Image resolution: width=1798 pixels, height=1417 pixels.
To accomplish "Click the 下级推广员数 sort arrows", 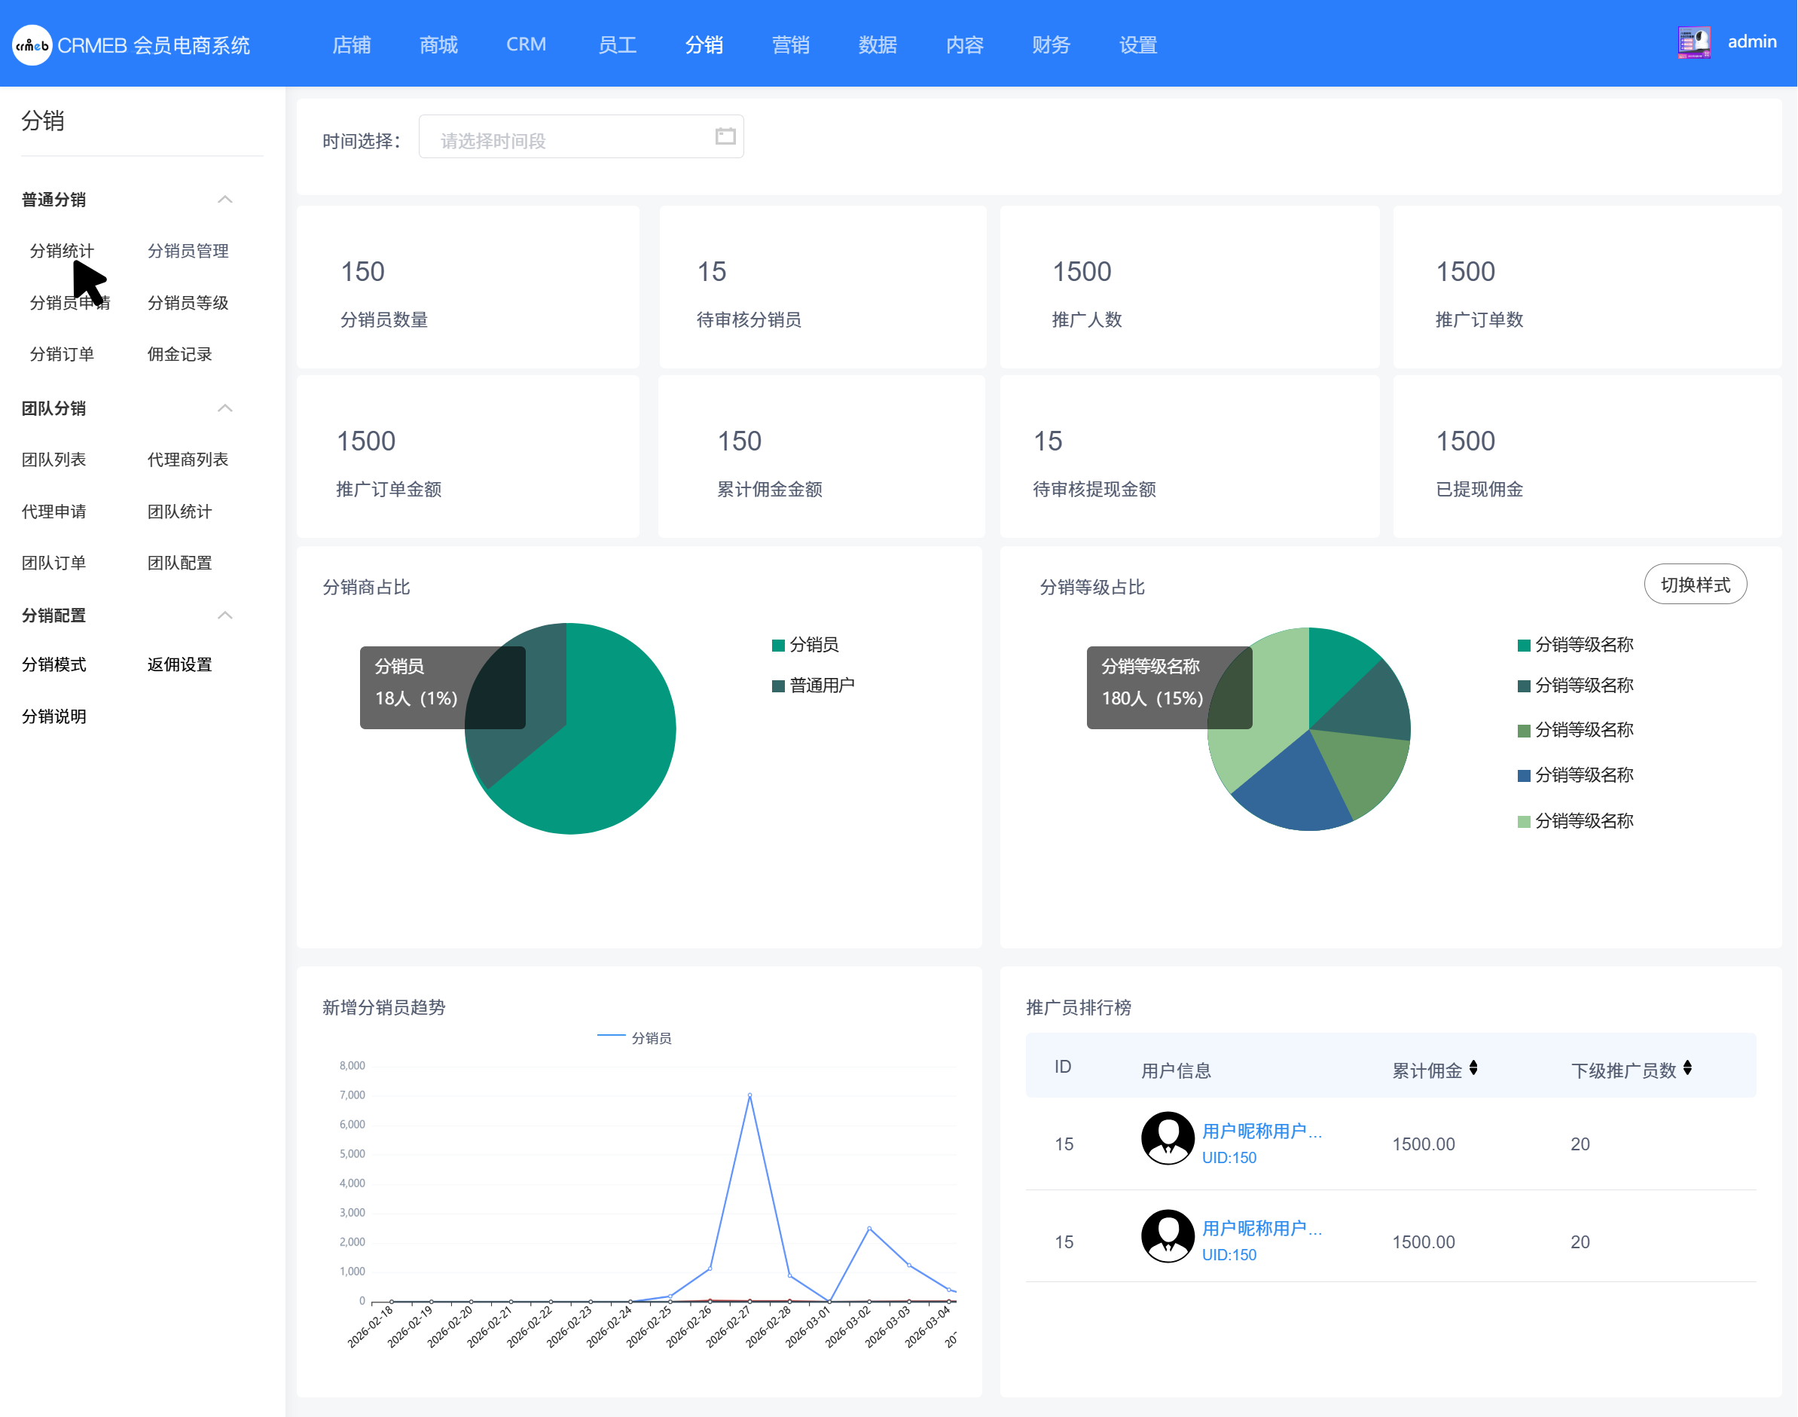I will pos(1687,1068).
